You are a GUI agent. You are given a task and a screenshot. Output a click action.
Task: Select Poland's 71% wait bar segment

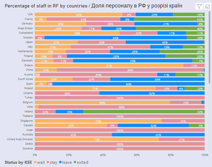tap(95, 88)
